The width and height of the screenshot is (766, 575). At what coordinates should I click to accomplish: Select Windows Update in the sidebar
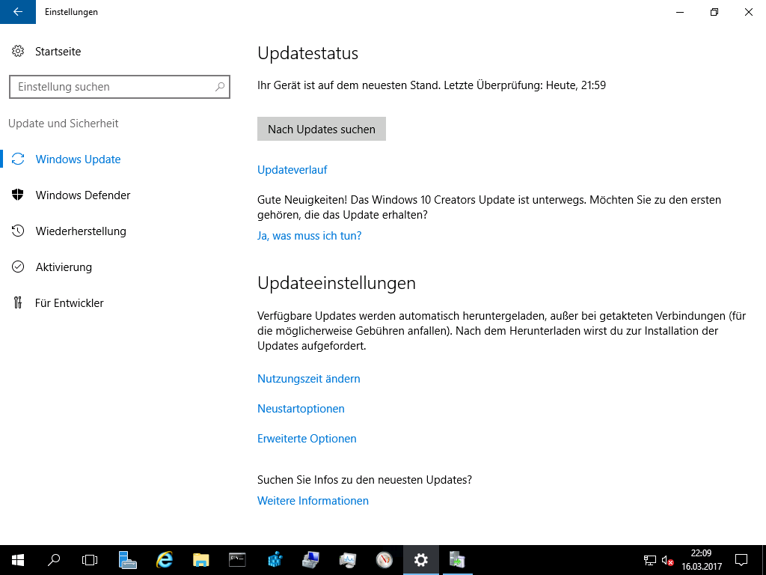78,159
